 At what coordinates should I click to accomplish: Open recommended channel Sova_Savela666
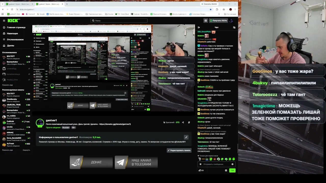[16, 139]
